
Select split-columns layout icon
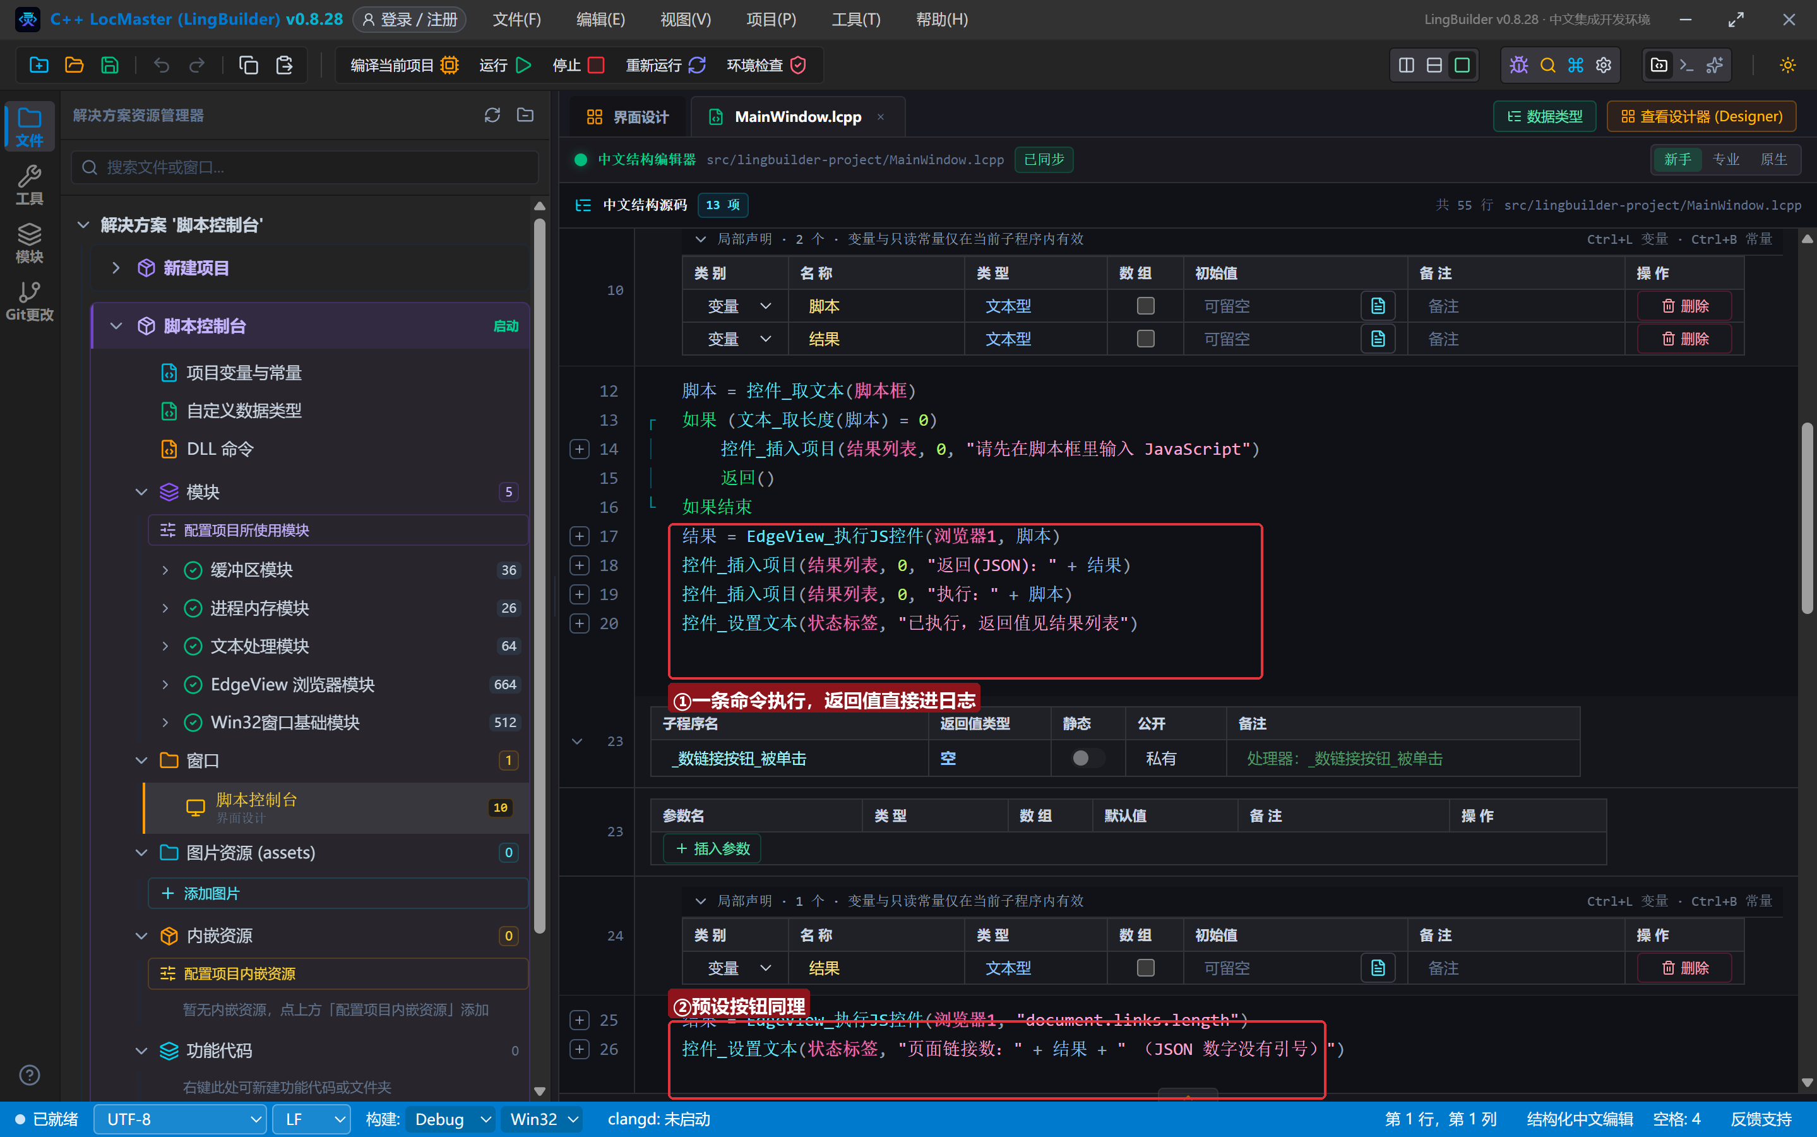(1407, 66)
